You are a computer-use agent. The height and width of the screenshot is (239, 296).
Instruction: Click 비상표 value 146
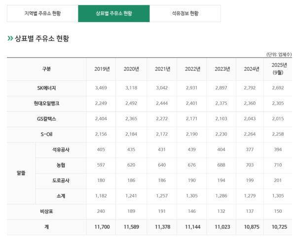pos(191,211)
